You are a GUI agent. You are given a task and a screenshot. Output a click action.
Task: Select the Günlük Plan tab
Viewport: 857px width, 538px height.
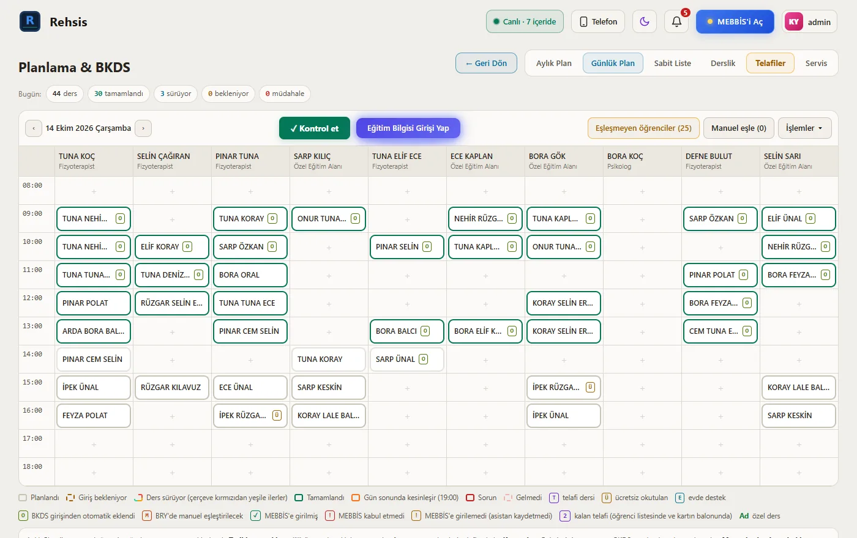pyautogui.click(x=613, y=63)
